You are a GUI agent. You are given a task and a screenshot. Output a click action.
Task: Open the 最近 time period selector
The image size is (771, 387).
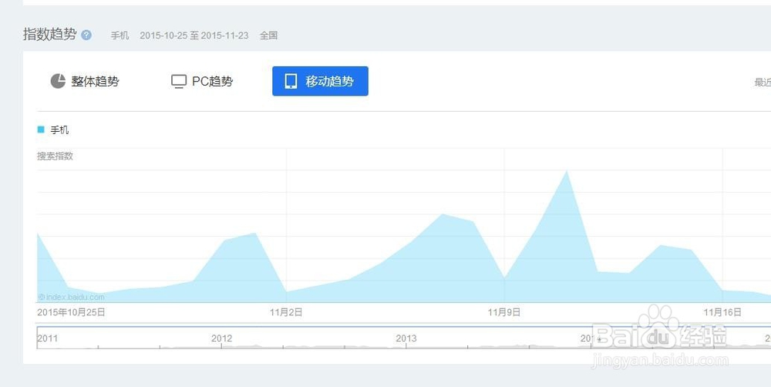click(x=763, y=82)
